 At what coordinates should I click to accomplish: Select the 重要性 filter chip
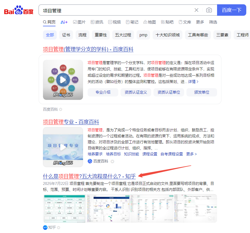tap(101, 35)
